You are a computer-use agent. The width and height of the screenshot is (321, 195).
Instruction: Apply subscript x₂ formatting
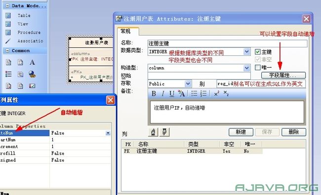tap(226, 93)
